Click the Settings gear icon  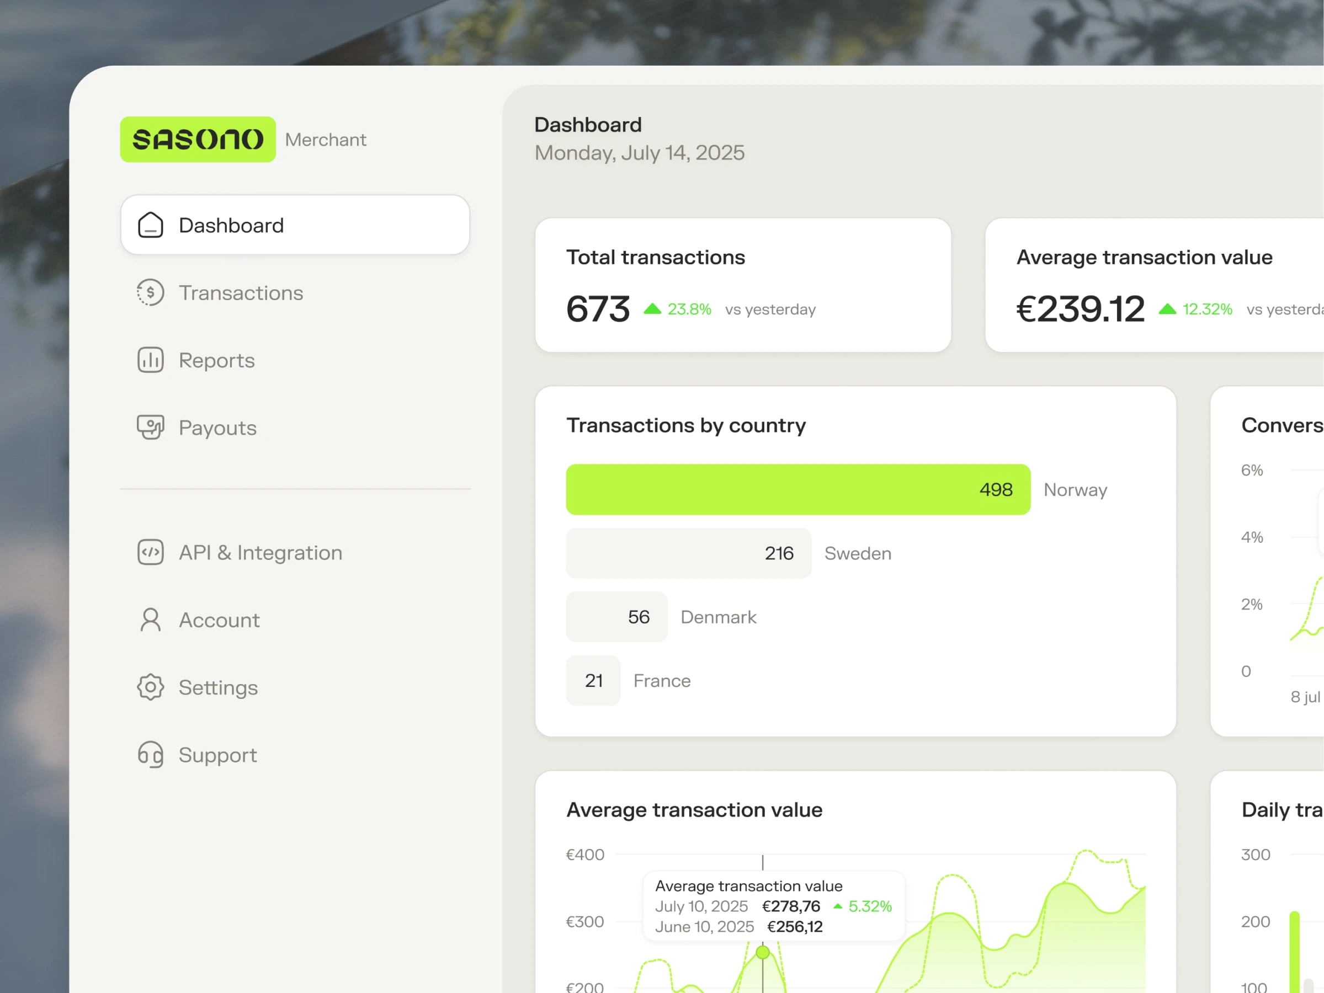click(150, 687)
